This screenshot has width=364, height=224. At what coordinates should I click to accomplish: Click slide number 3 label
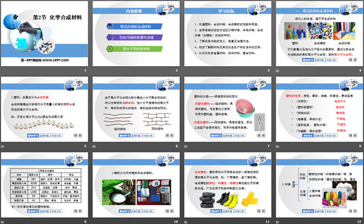(x=269, y=71)
